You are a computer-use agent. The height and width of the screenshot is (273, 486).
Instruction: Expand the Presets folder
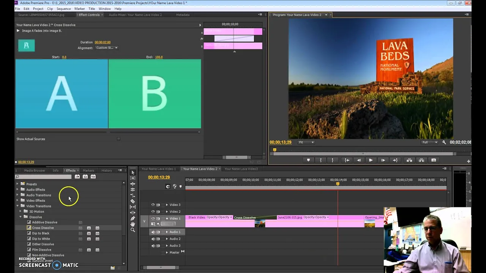coord(17,184)
